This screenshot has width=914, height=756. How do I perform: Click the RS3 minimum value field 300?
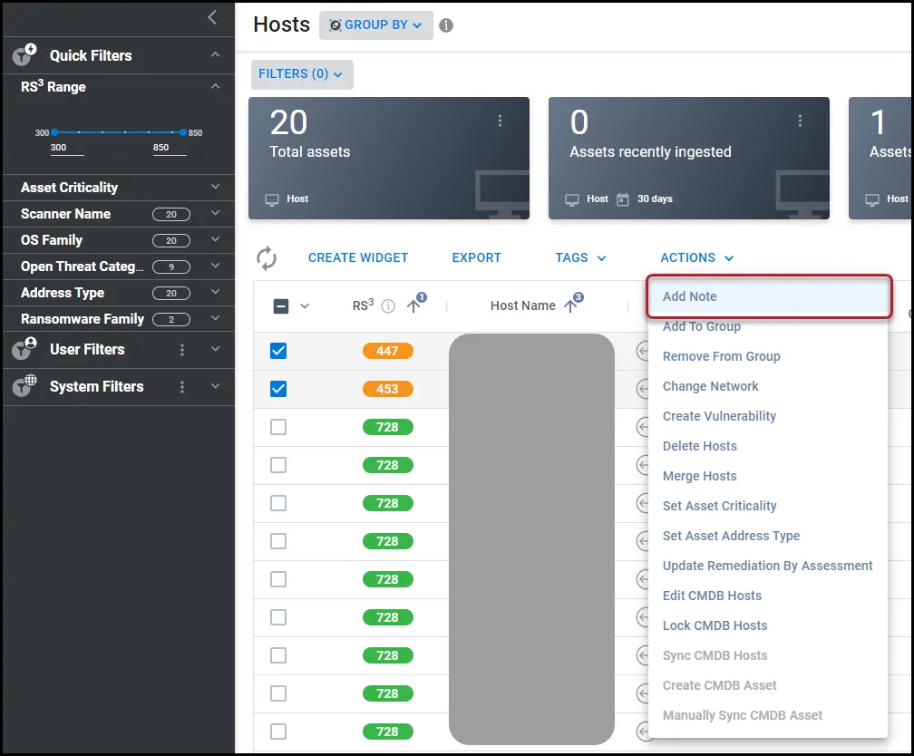click(x=67, y=148)
